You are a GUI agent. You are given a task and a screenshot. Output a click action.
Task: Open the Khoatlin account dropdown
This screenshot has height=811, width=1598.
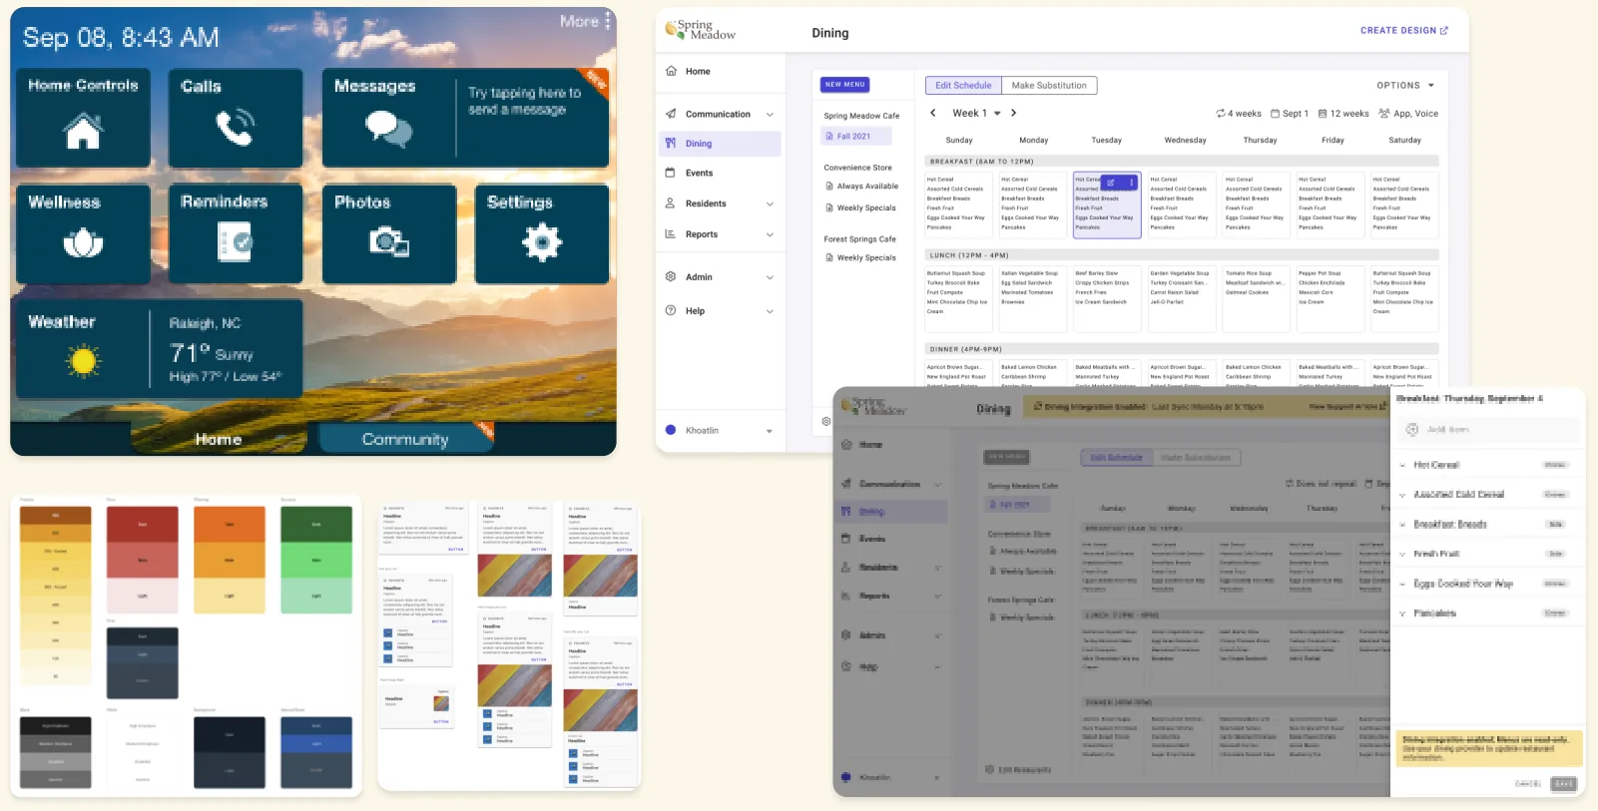pyautogui.click(x=770, y=431)
